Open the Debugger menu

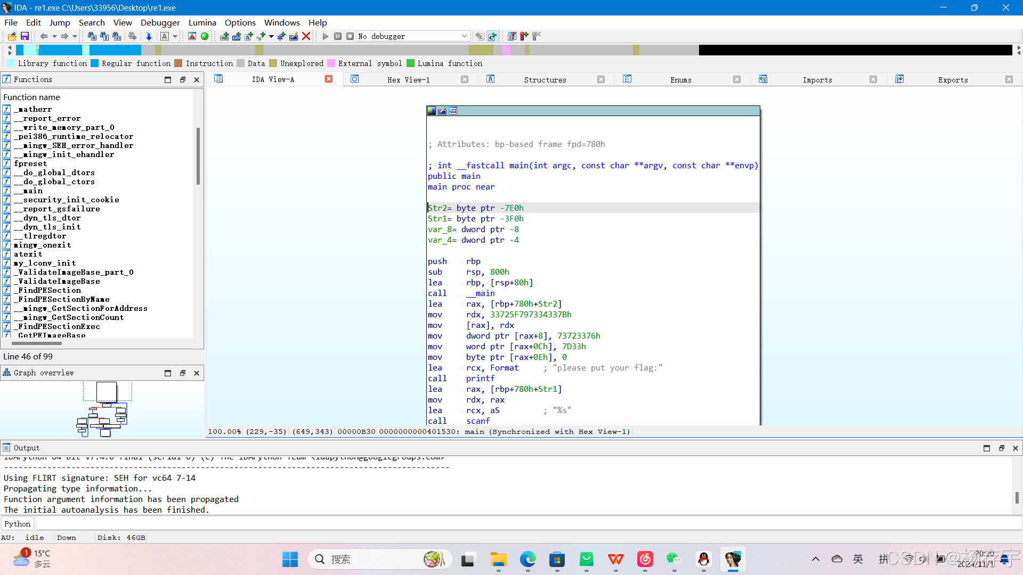(x=160, y=22)
